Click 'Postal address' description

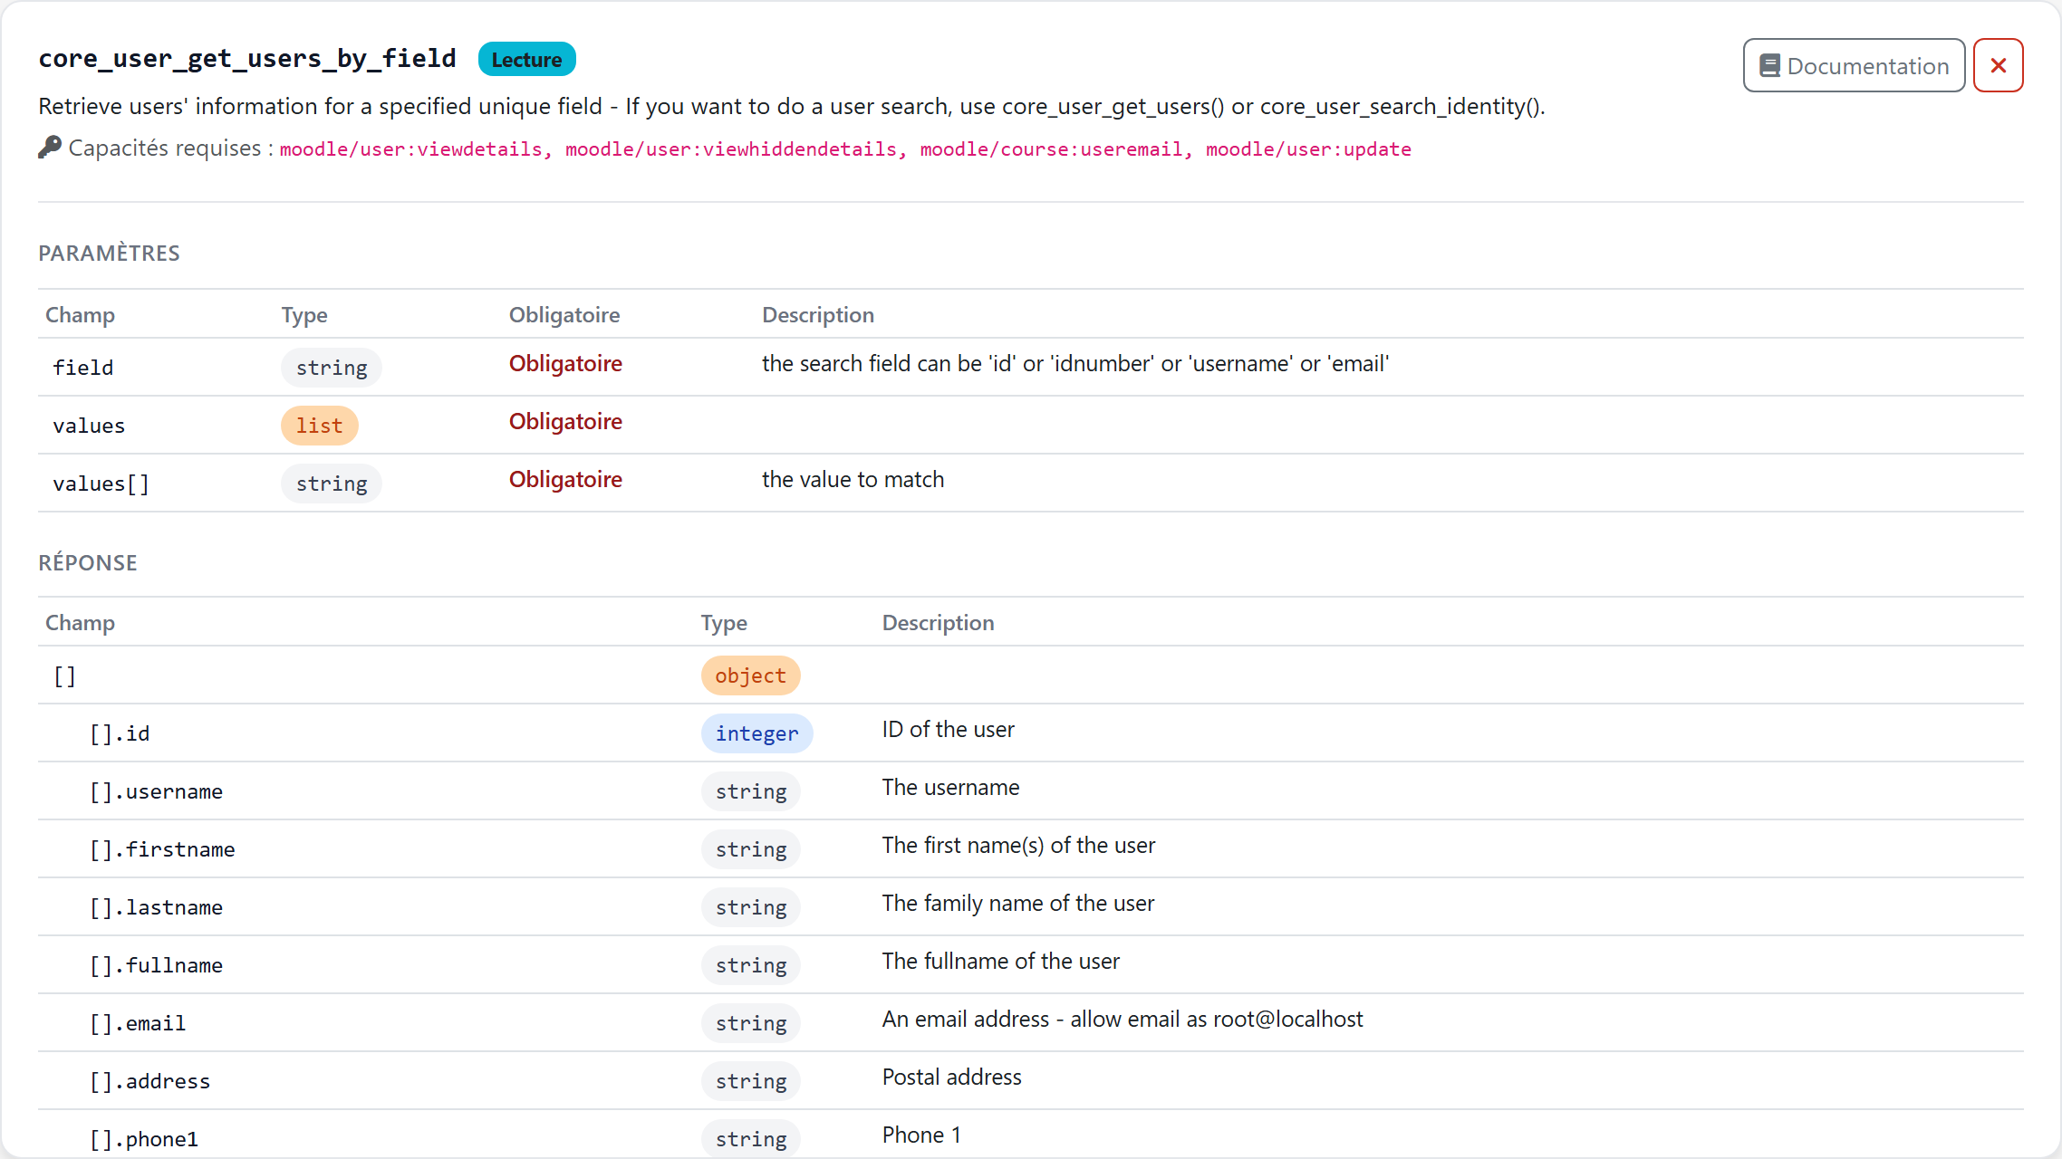952,1078
